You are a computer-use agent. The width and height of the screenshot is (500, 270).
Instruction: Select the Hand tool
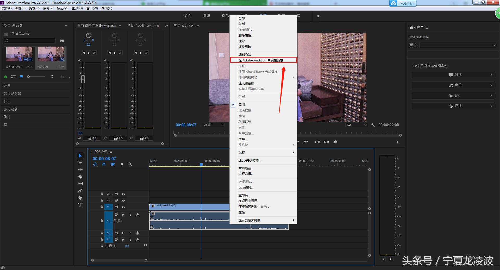tap(80, 197)
